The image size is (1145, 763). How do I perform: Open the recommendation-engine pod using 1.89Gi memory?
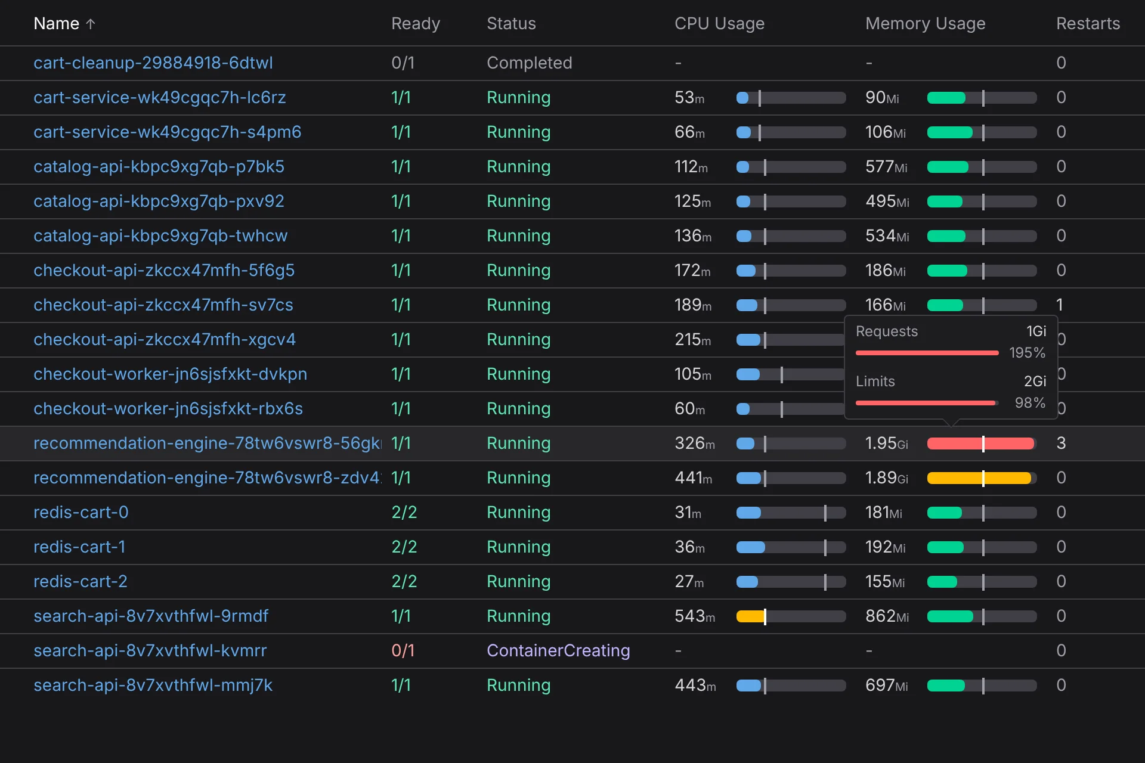(208, 477)
